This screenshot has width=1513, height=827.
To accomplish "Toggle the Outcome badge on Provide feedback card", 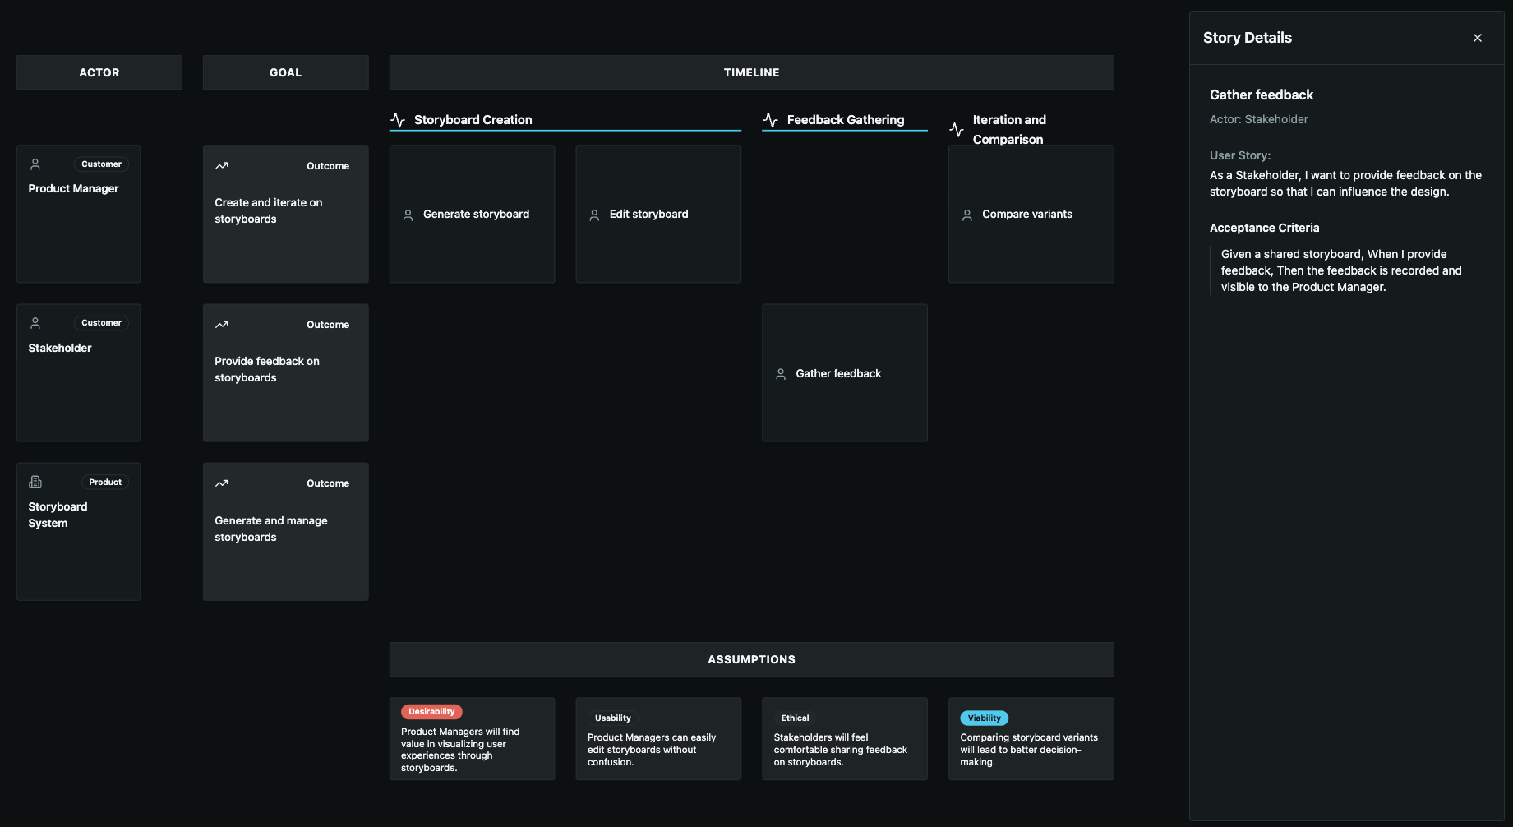I will [327, 324].
